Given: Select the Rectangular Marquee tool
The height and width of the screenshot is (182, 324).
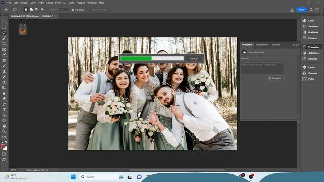Looking at the screenshot, I should tap(4, 27).
